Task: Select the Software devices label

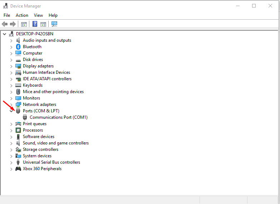Action: coord(39,137)
